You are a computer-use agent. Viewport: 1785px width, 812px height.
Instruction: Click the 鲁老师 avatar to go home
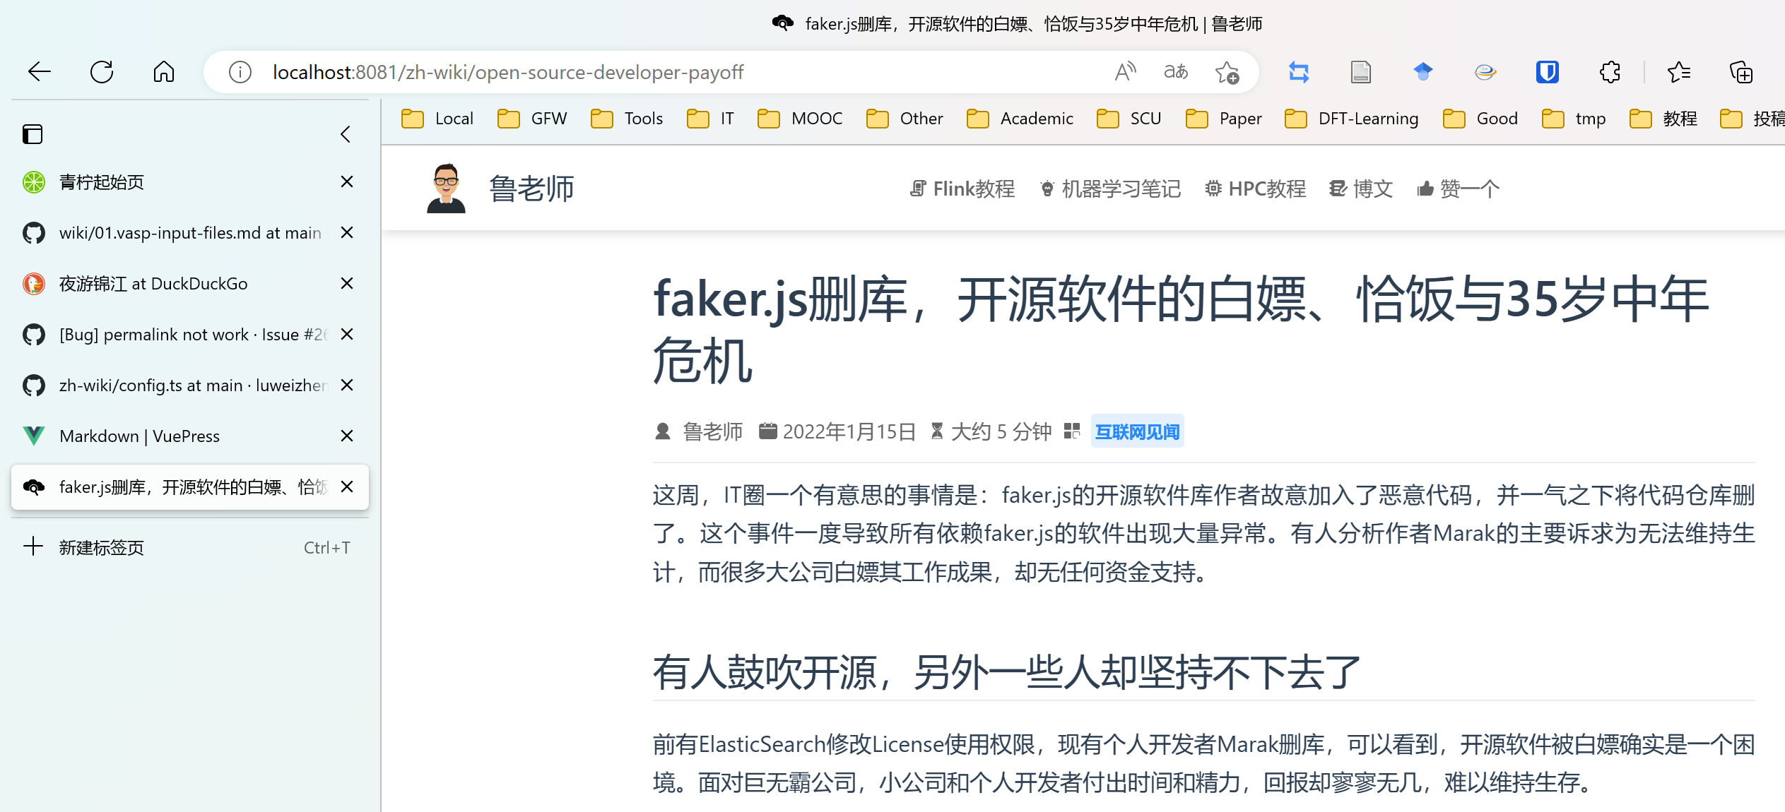445,187
